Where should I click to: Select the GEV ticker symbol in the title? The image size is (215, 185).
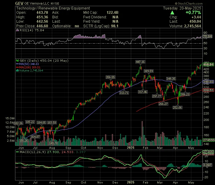(x=19, y=3)
